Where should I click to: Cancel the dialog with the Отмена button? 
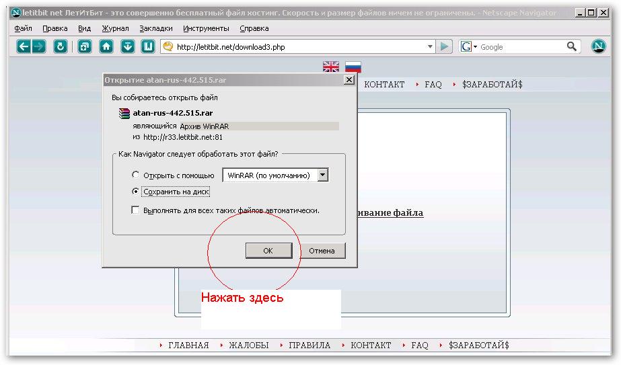tap(322, 251)
